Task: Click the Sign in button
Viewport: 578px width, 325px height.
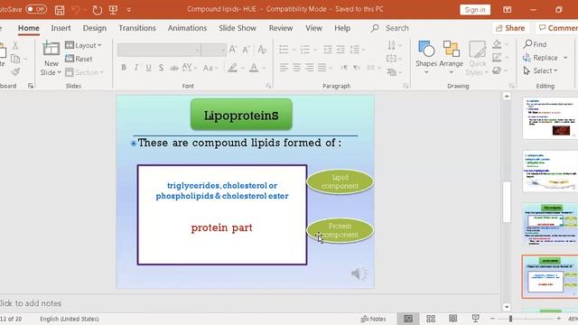Action: [x=475, y=10]
